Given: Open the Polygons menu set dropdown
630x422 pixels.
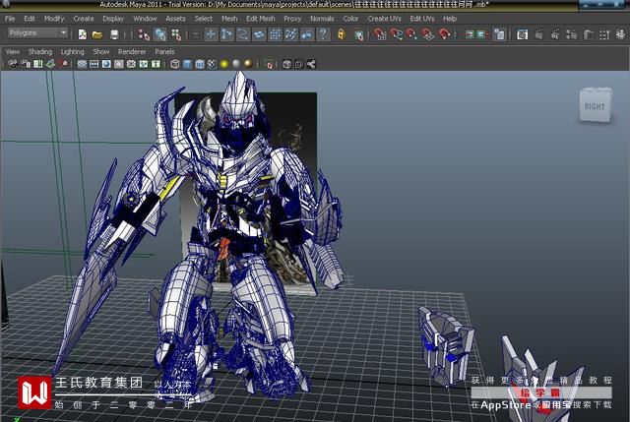Looking at the screenshot, I should pyautogui.click(x=37, y=33).
